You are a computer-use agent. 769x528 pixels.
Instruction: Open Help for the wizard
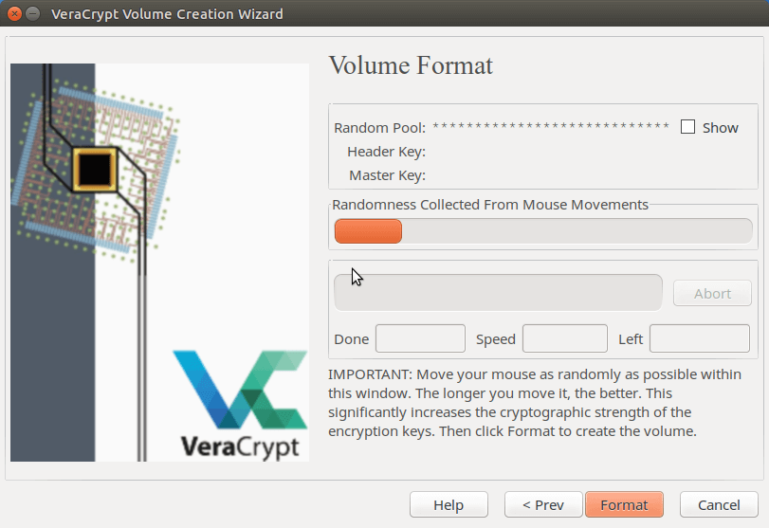(449, 504)
